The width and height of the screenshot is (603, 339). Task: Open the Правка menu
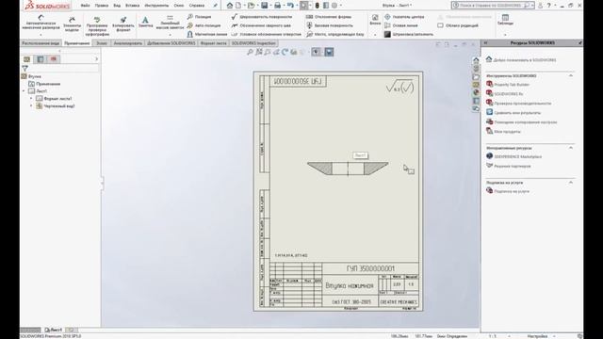tap(102, 6)
